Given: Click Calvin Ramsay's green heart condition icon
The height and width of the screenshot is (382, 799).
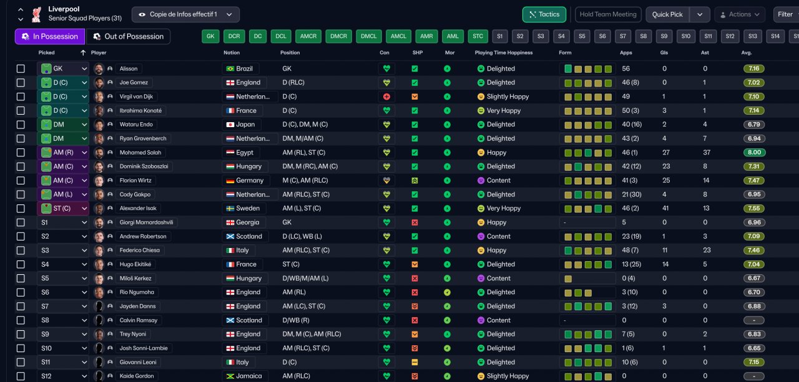Looking at the screenshot, I should tap(386, 320).
